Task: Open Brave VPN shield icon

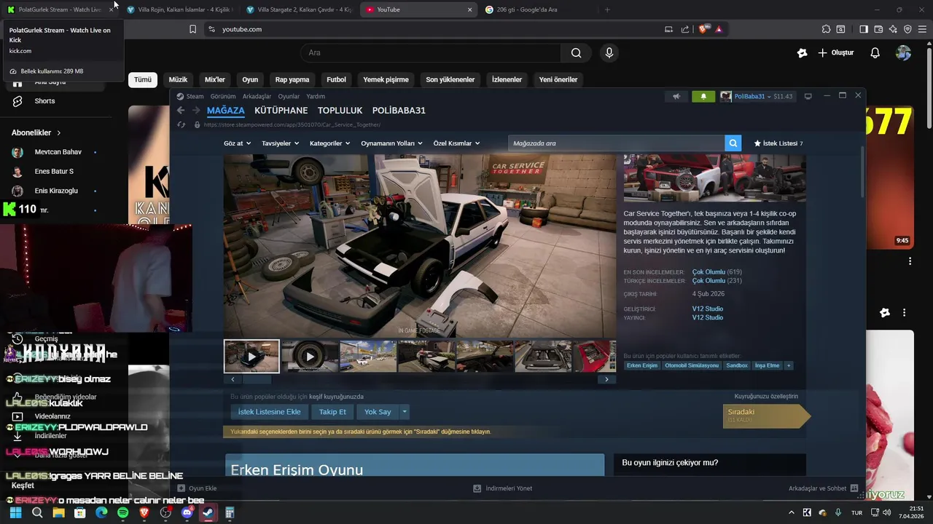Action: 907,29
